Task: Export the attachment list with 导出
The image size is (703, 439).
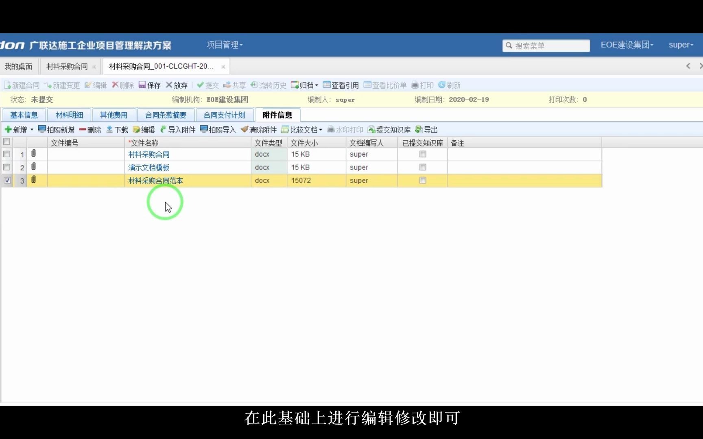Action: pyautogui.click(x=426, y=130)
